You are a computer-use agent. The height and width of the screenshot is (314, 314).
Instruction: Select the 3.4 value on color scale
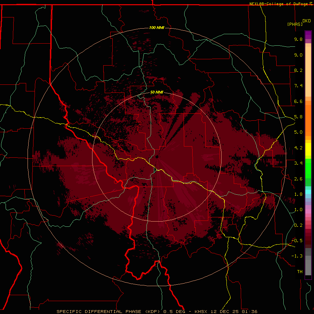tap(298, 163)
